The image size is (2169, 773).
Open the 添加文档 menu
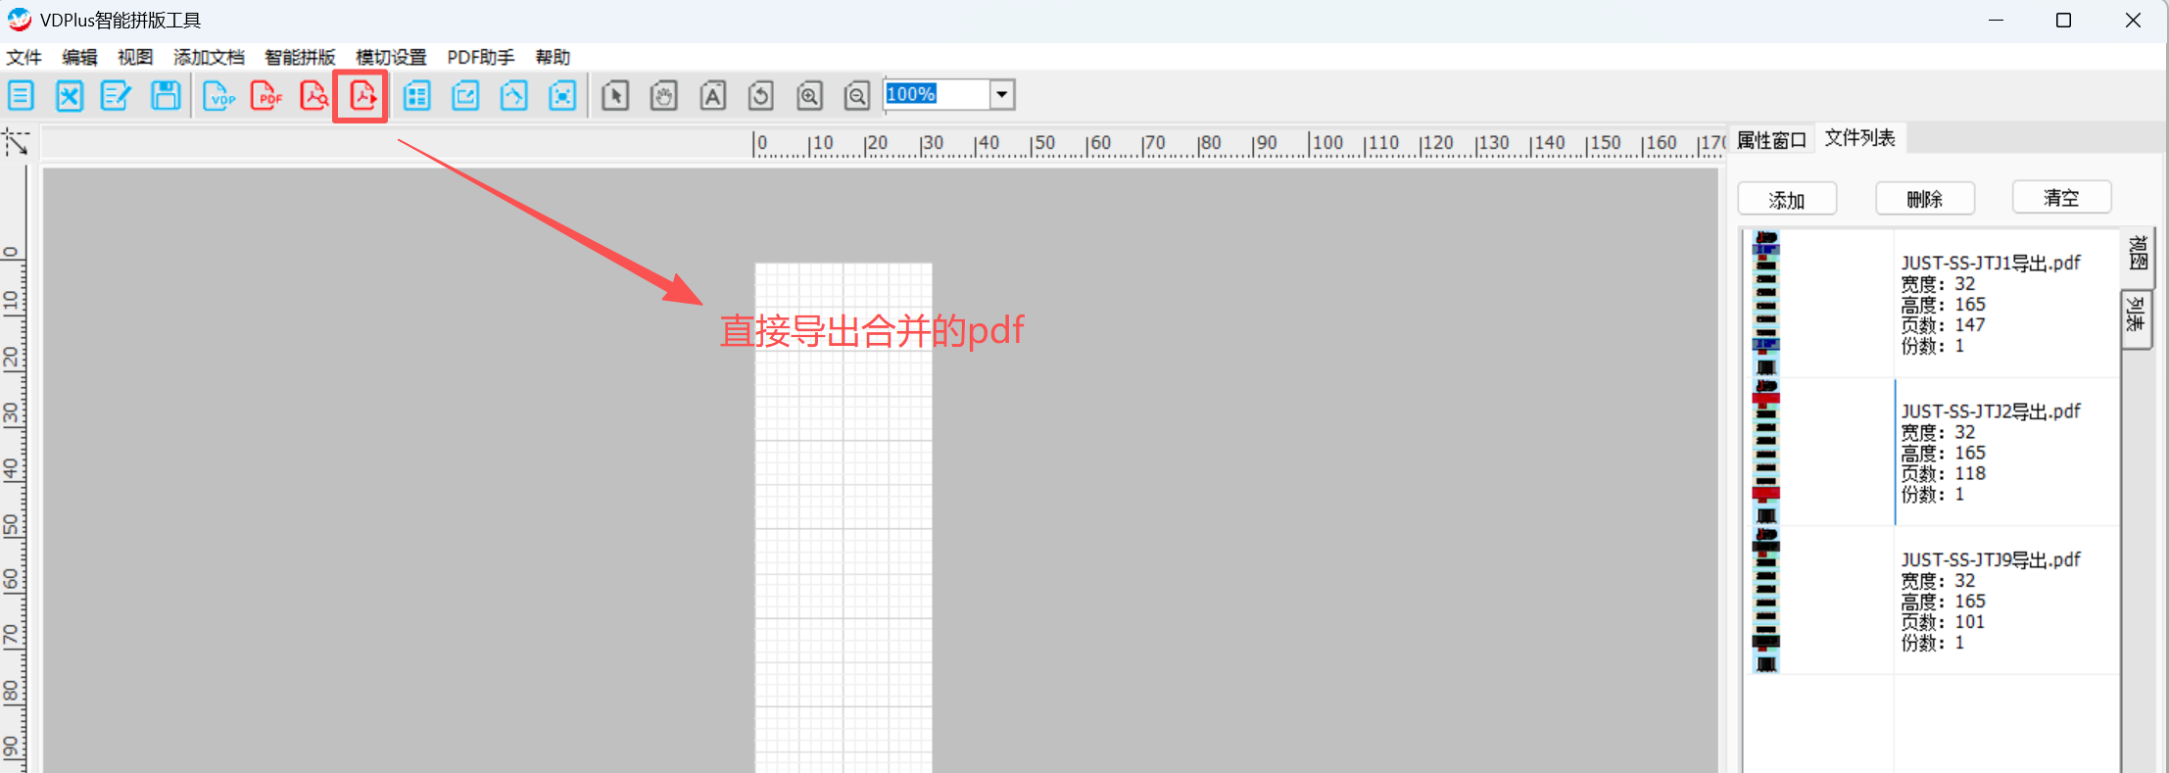[x=209, y=57]
